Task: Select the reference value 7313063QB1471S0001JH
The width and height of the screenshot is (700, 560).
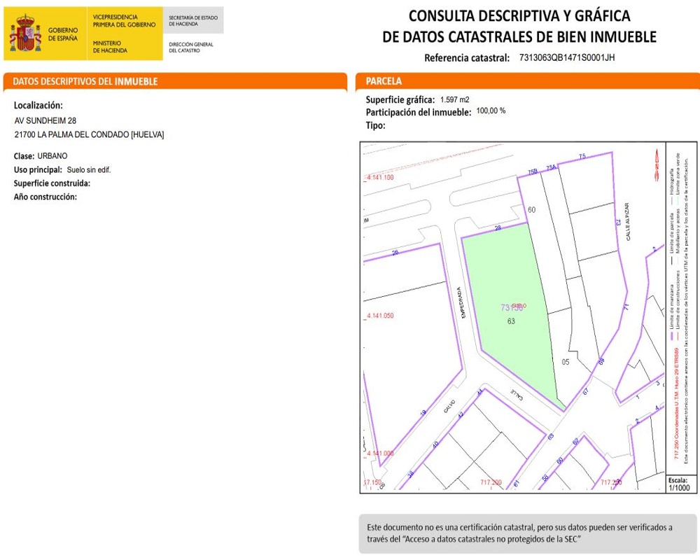Action: tap(567, 57)
